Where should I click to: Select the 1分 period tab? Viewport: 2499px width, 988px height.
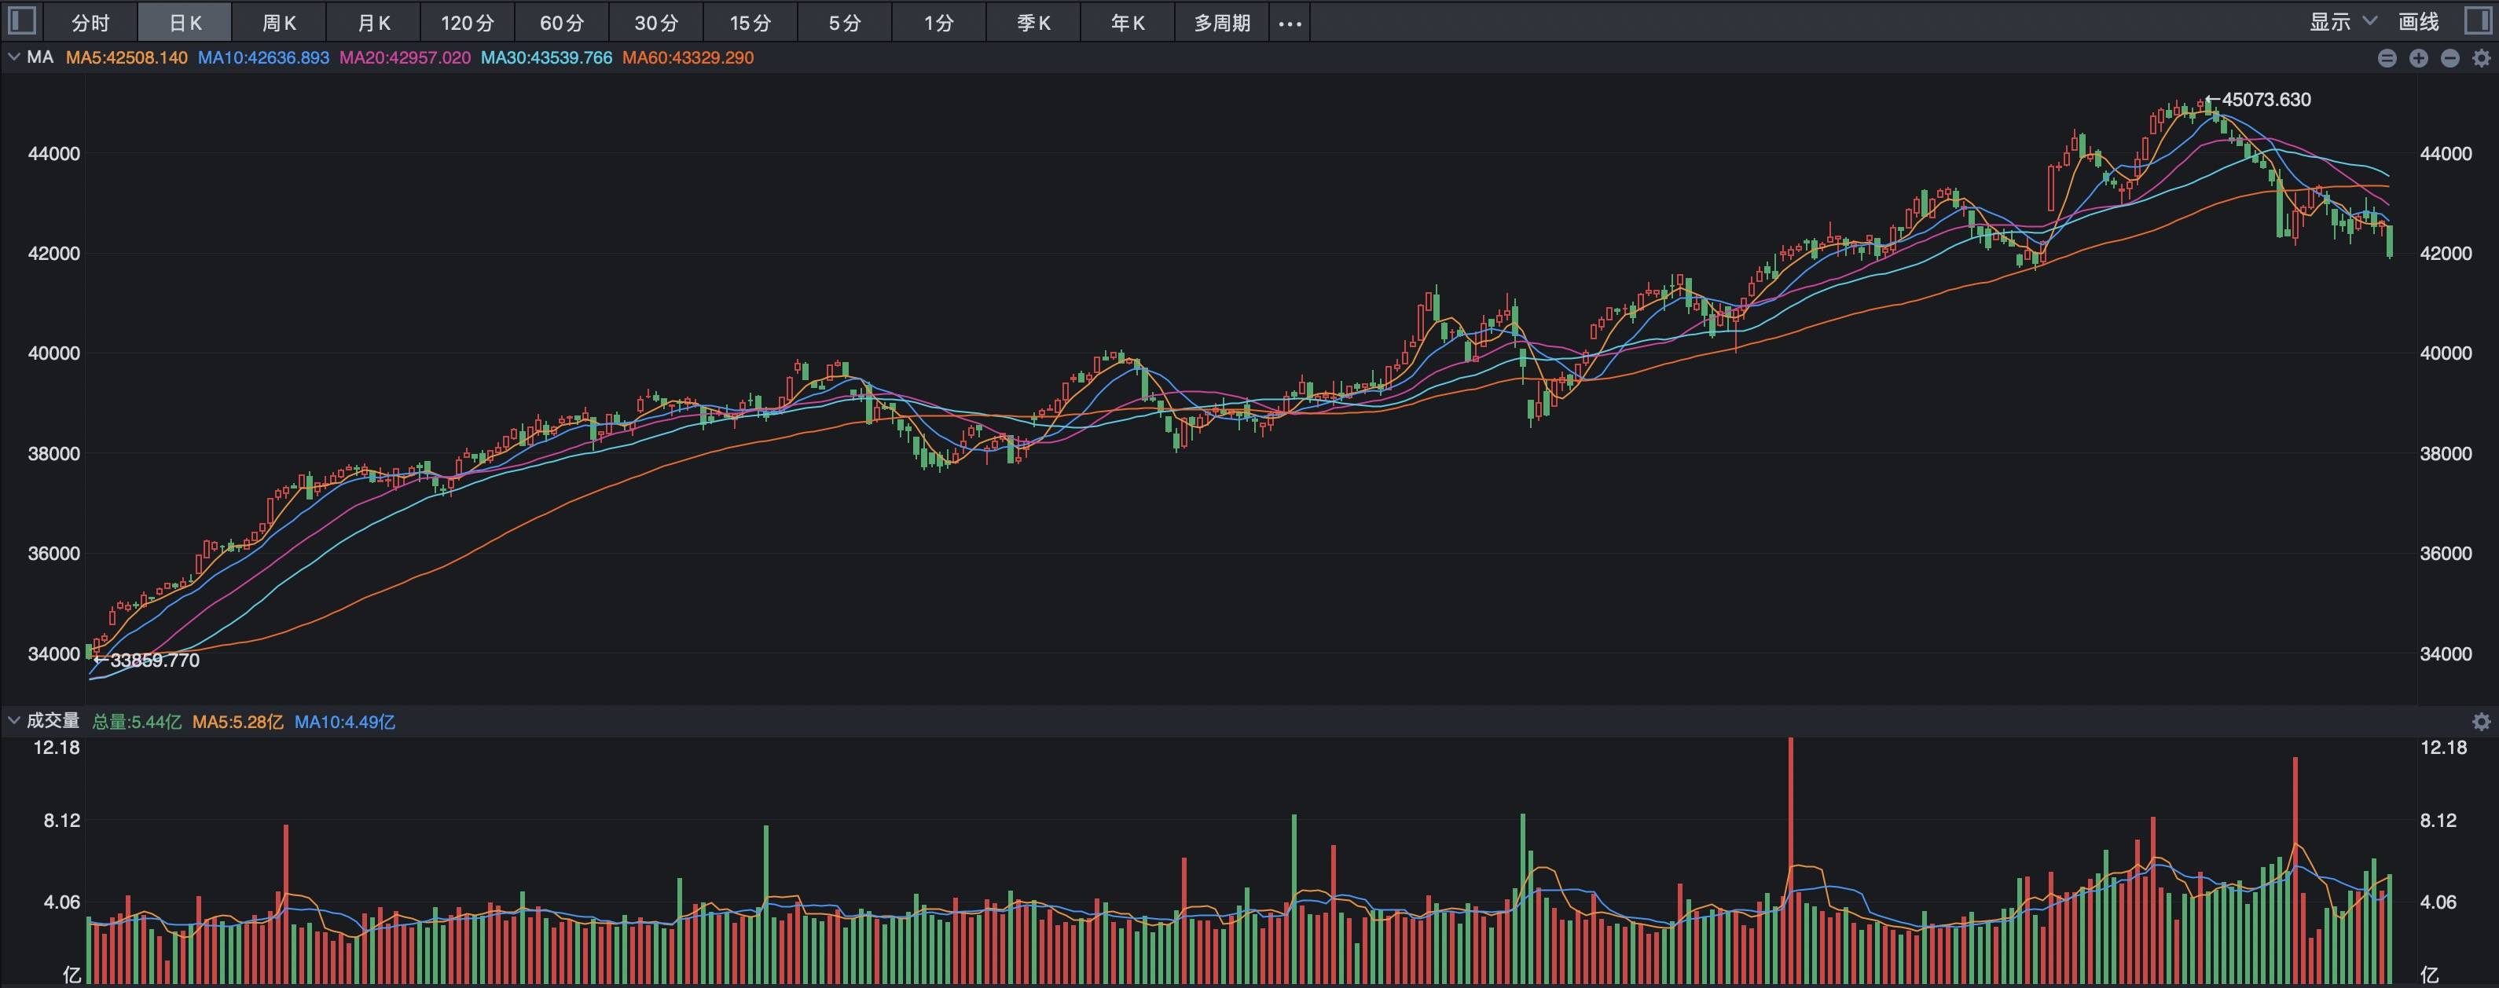tap(938, 22)
